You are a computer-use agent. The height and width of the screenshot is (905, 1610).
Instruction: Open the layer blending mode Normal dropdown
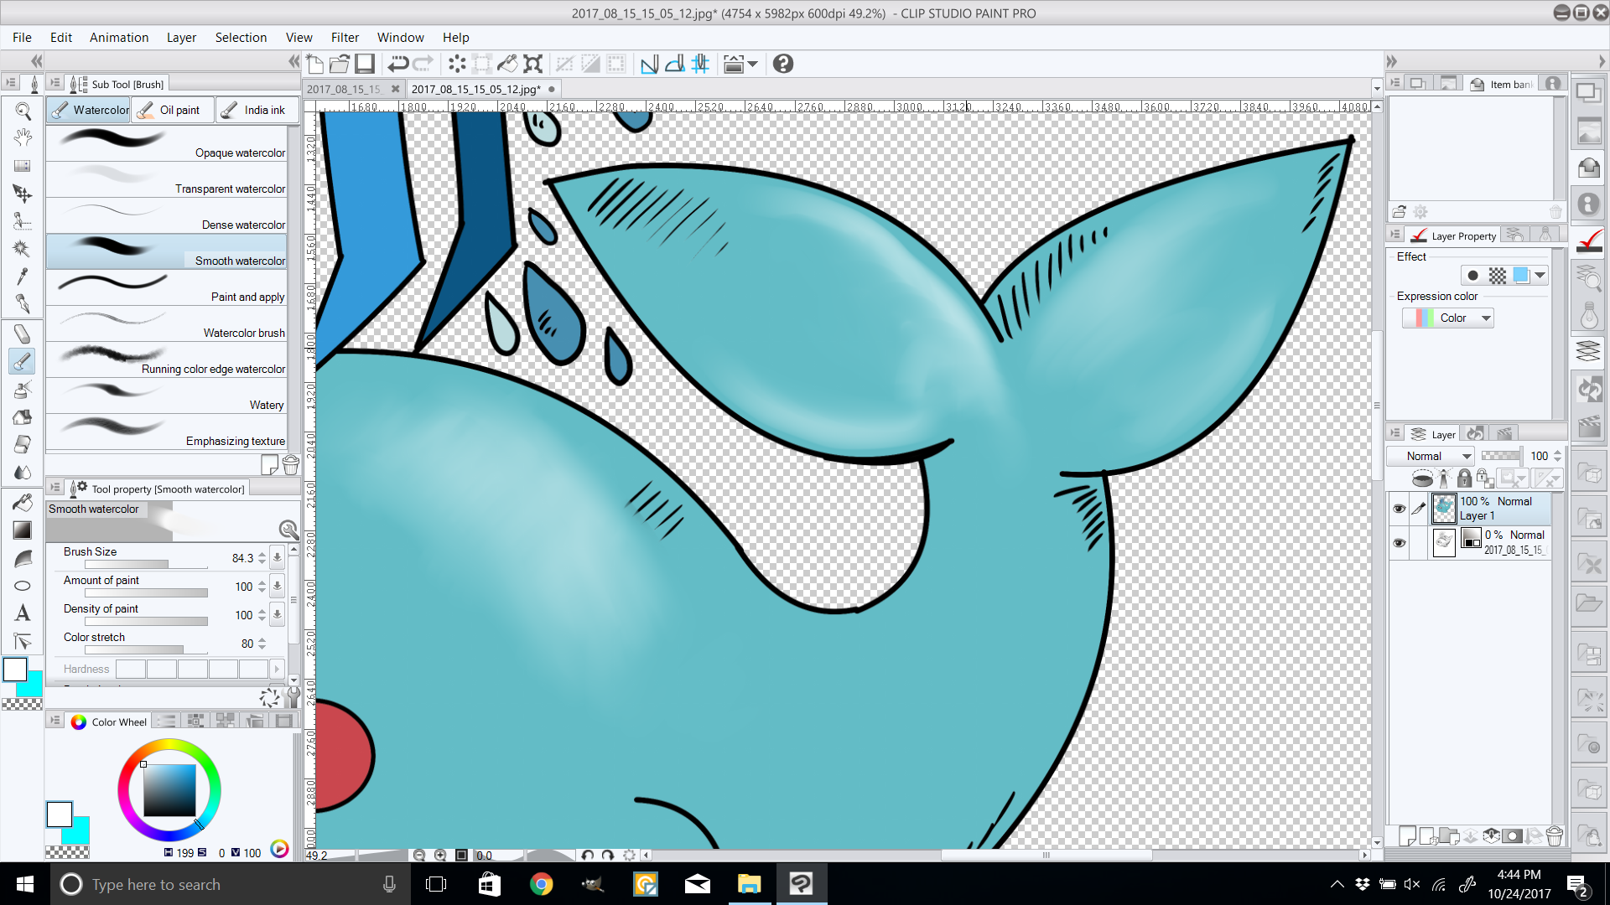[x=1431, y=456]
